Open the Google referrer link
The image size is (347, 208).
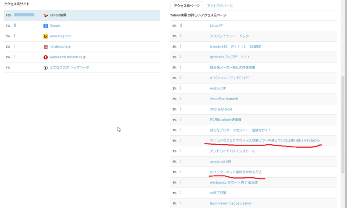click(x=55, y=26)
